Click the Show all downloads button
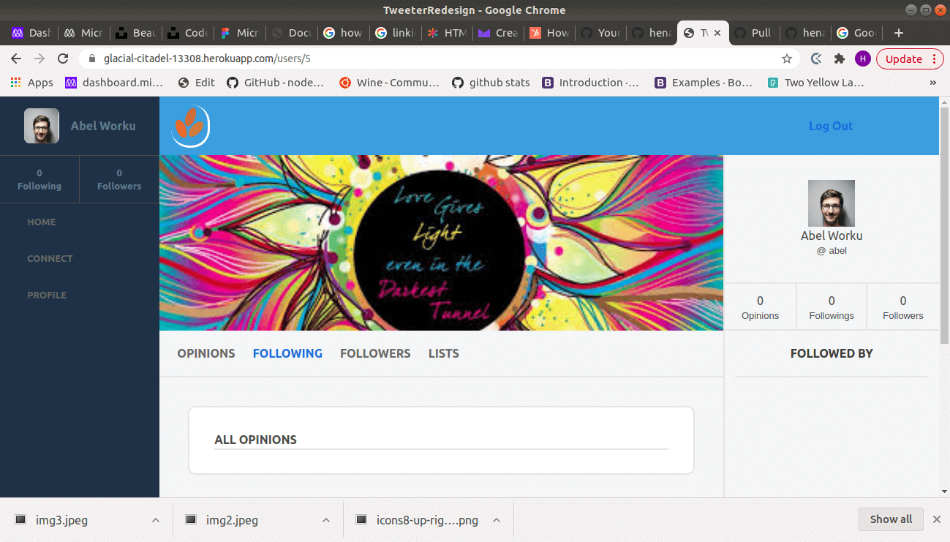950x542 pixels. [891, 519]
